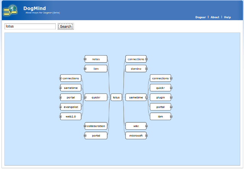Click the Search button
Image resolution: width=244 pixels, height=169 pixels.
[x=66, y=27]
